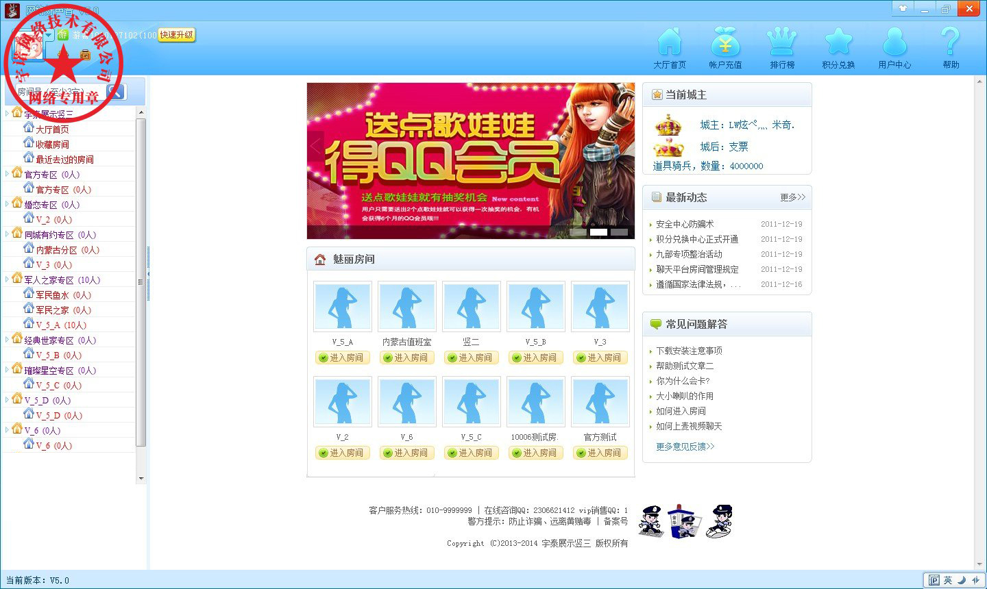Enter grid room V_3 via 进入房间

point(600,358)
